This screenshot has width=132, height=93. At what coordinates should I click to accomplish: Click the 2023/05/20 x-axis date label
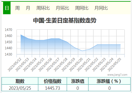click(x=76, y=65)
